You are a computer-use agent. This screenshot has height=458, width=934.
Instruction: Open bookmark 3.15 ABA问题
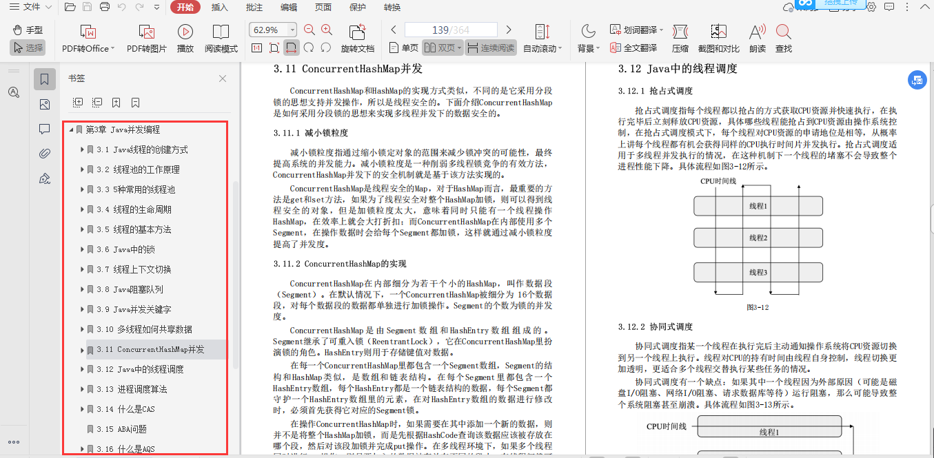coord(121,429)
